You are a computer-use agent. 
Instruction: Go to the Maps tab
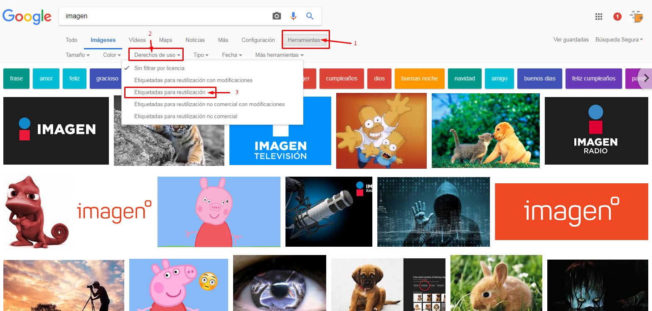(165, 40)
